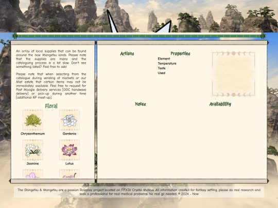Click the Properties heading

coord(180,53)
